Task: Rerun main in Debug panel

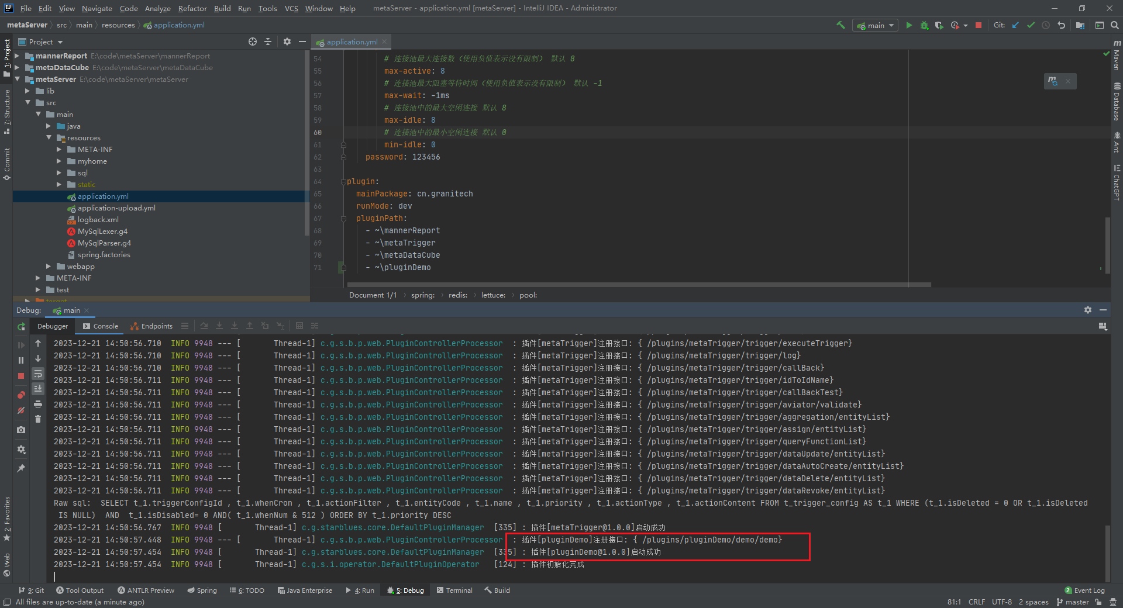Action: (21, 326)
